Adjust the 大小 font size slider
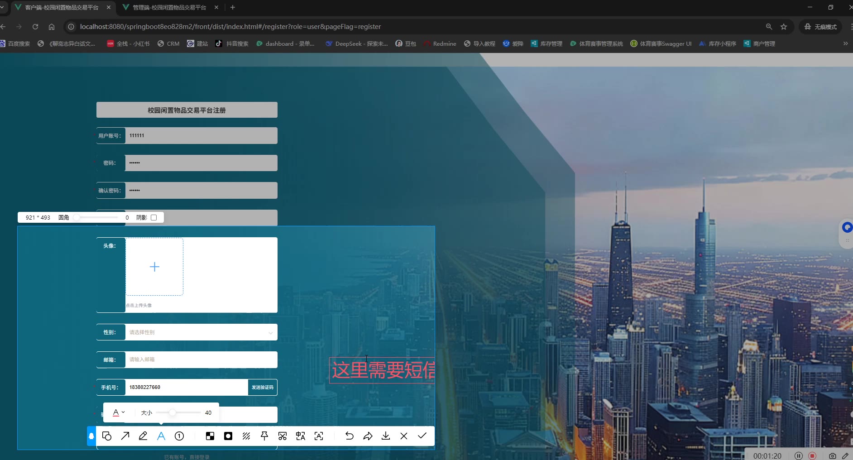Viewport: 853px width, 460px height. click(x=173, y=412)
